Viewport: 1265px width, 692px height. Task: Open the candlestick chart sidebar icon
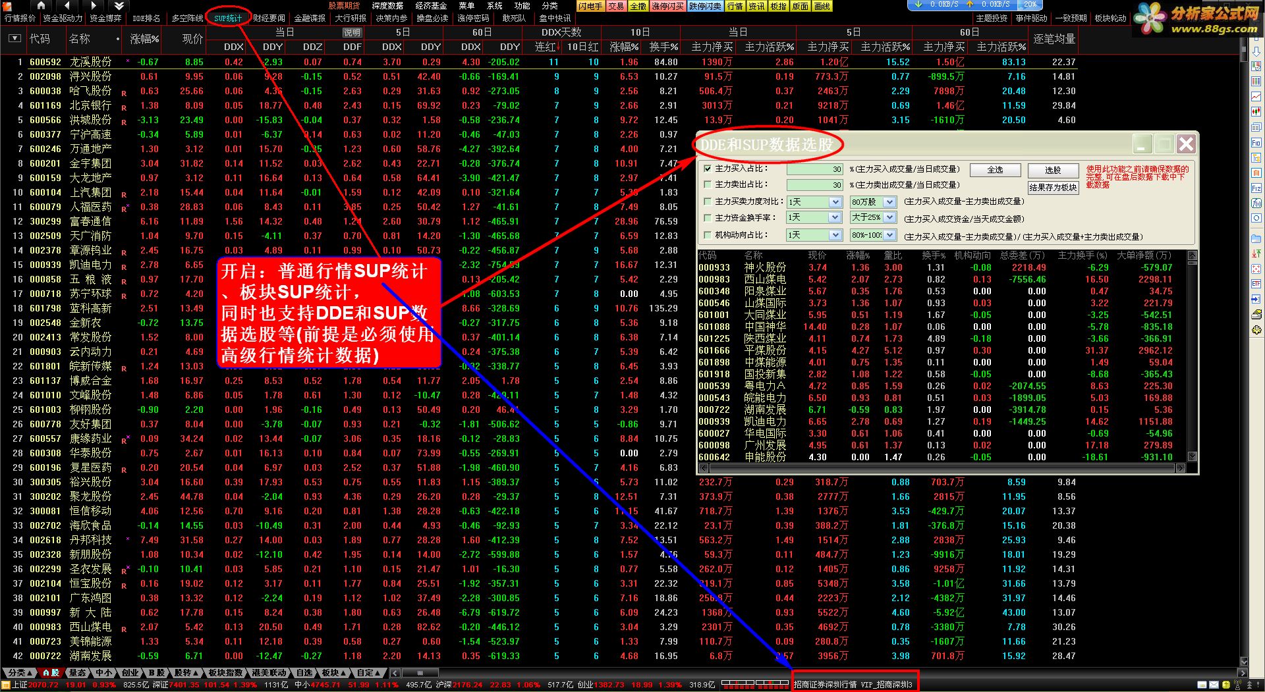(x=1256, y=111)
